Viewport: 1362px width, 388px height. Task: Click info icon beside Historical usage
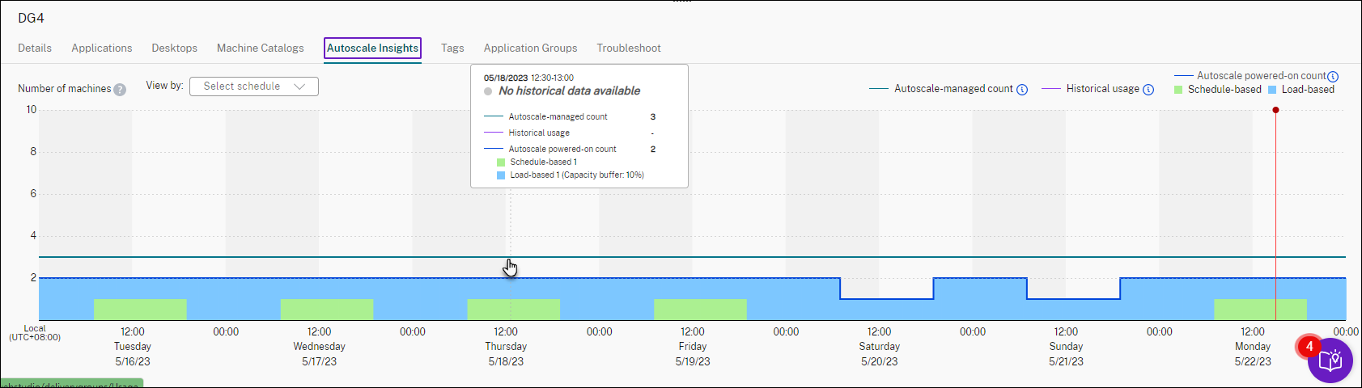(1148, 90)
